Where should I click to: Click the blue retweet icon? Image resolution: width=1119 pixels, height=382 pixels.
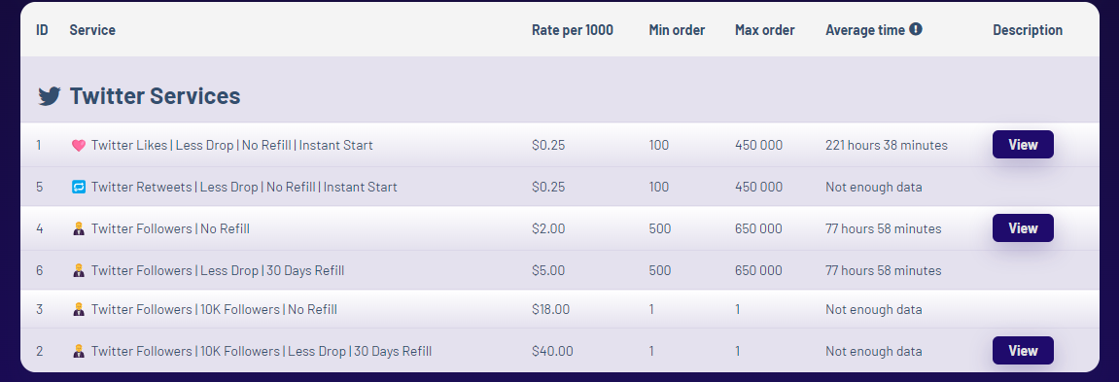pyautogui.click(x=79, y=187)
